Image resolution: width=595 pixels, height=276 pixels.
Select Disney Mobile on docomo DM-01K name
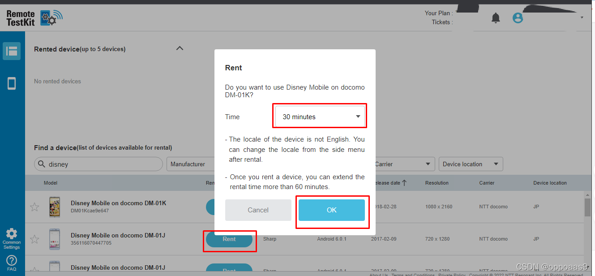119,203
